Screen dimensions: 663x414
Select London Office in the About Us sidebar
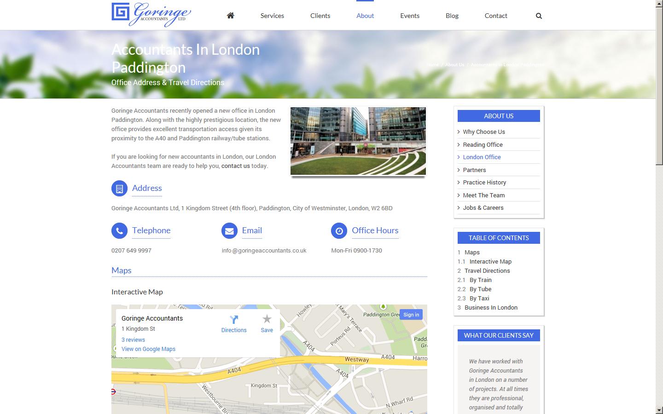coord(482,157)
